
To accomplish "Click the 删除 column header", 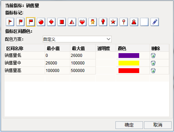I will (160, 48).
